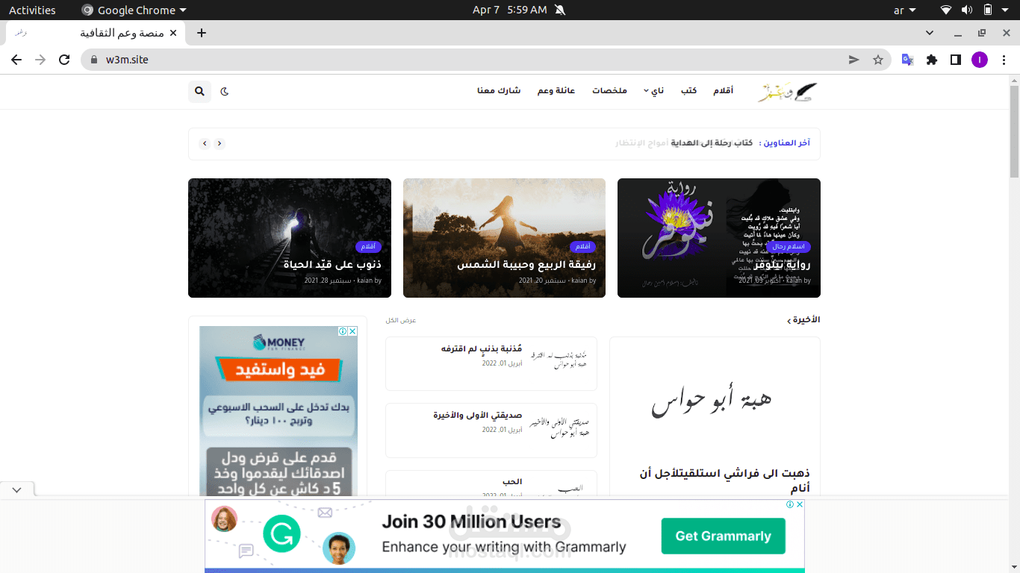Open AdChoices icon on Money ad
This screenshot has height=573, width=1020.
click(343, 331)
